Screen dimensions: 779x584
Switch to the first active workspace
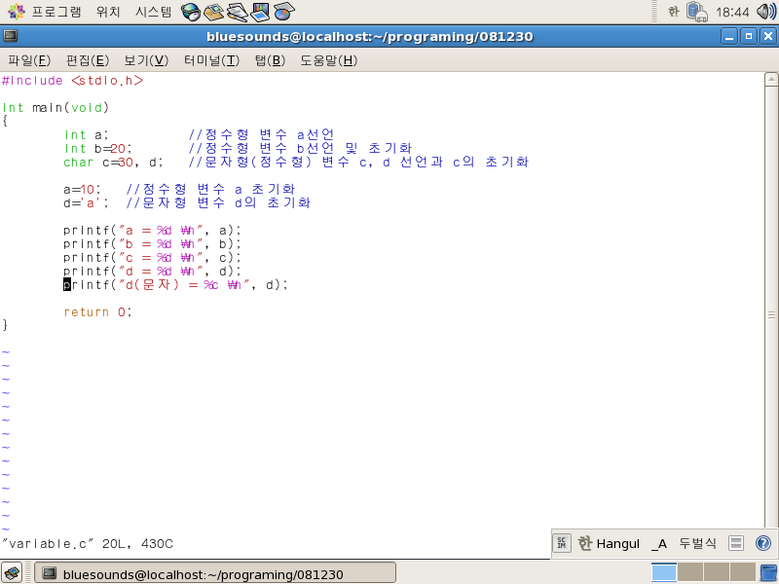click(x=664, y=572)
